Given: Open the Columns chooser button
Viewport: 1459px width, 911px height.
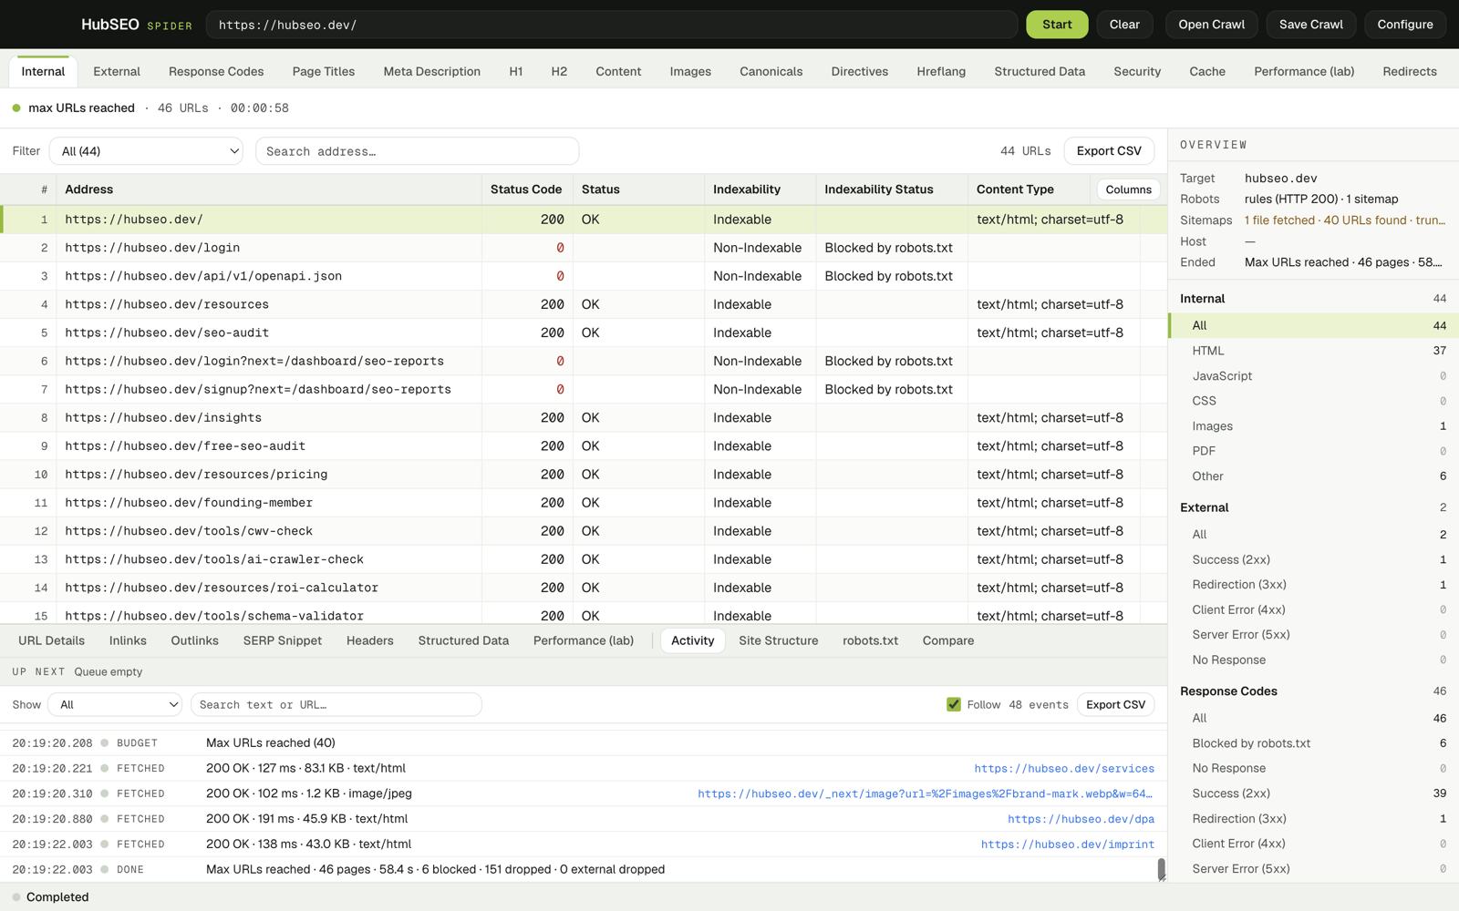Looking at the screenshot, I should click(x=1128, y=189).
